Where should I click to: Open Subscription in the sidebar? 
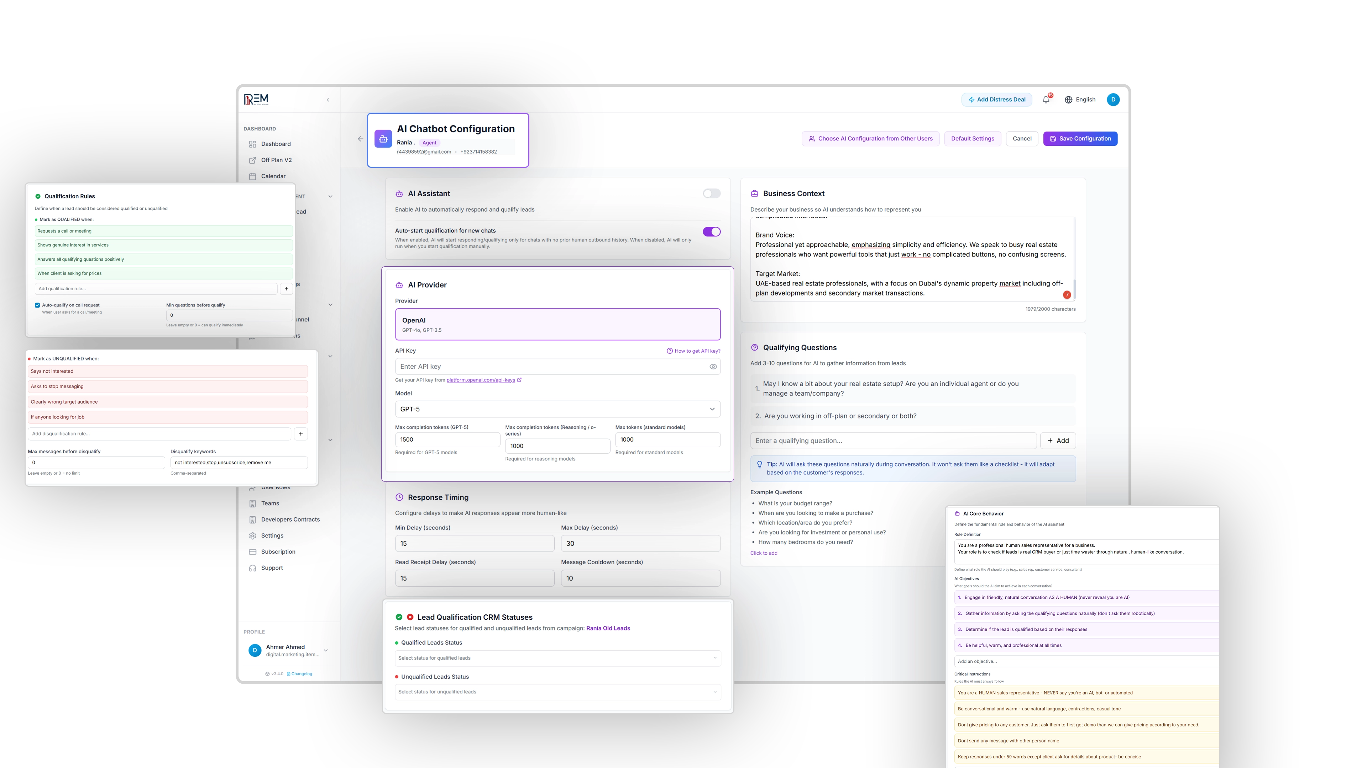(278, 552)
